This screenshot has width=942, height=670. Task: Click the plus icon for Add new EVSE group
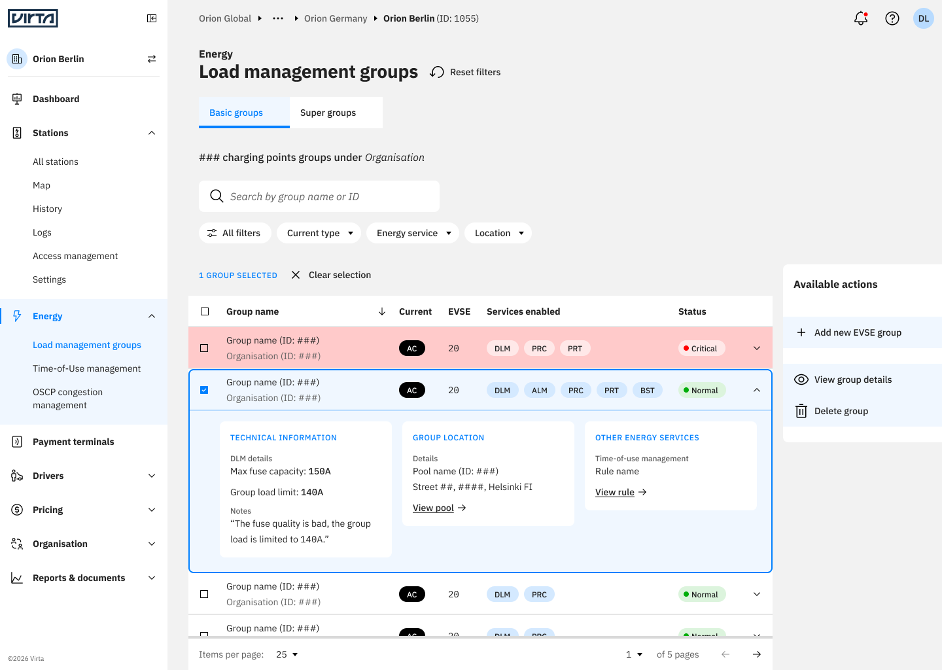[x=801, y=332]
